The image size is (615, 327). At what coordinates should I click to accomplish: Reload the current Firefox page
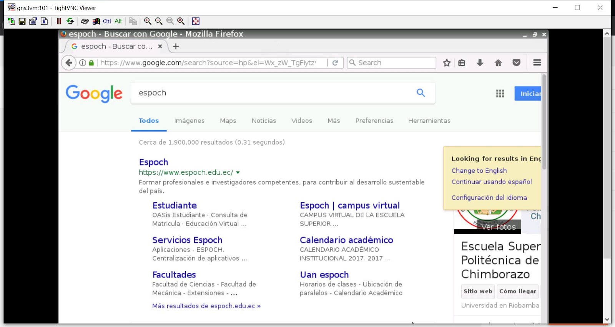point(335,63)
